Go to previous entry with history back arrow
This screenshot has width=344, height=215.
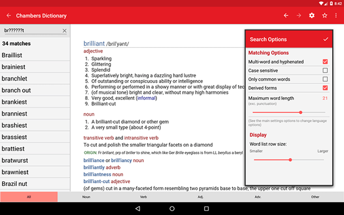(x=286, y=16)
